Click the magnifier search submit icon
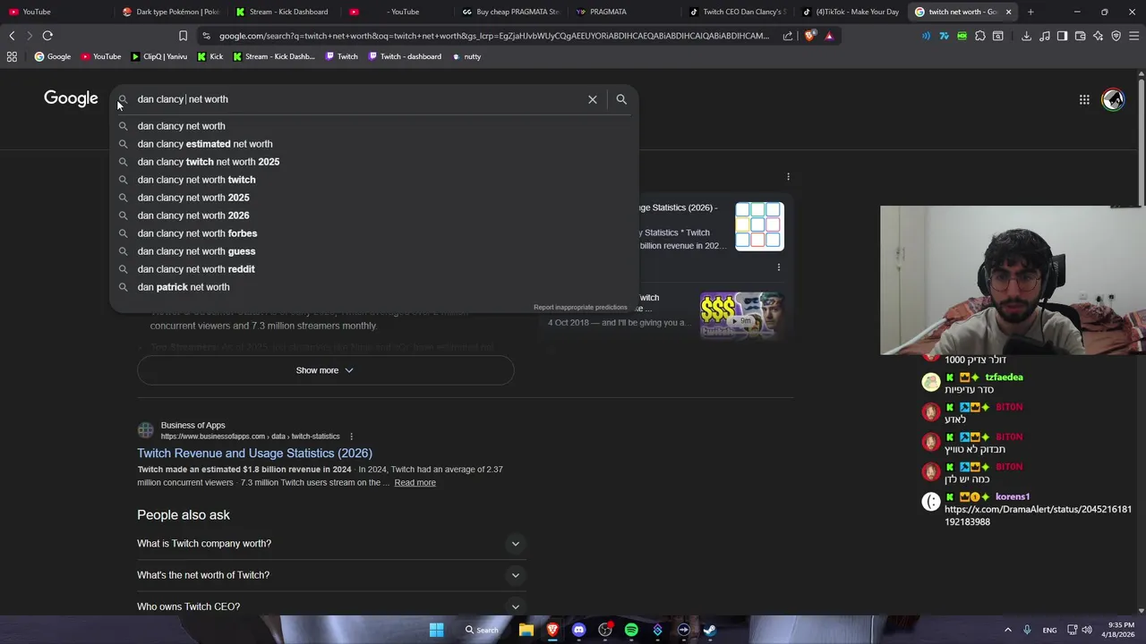The height and width of the screenshot is (644, 1146). click(x=621, y=99)
